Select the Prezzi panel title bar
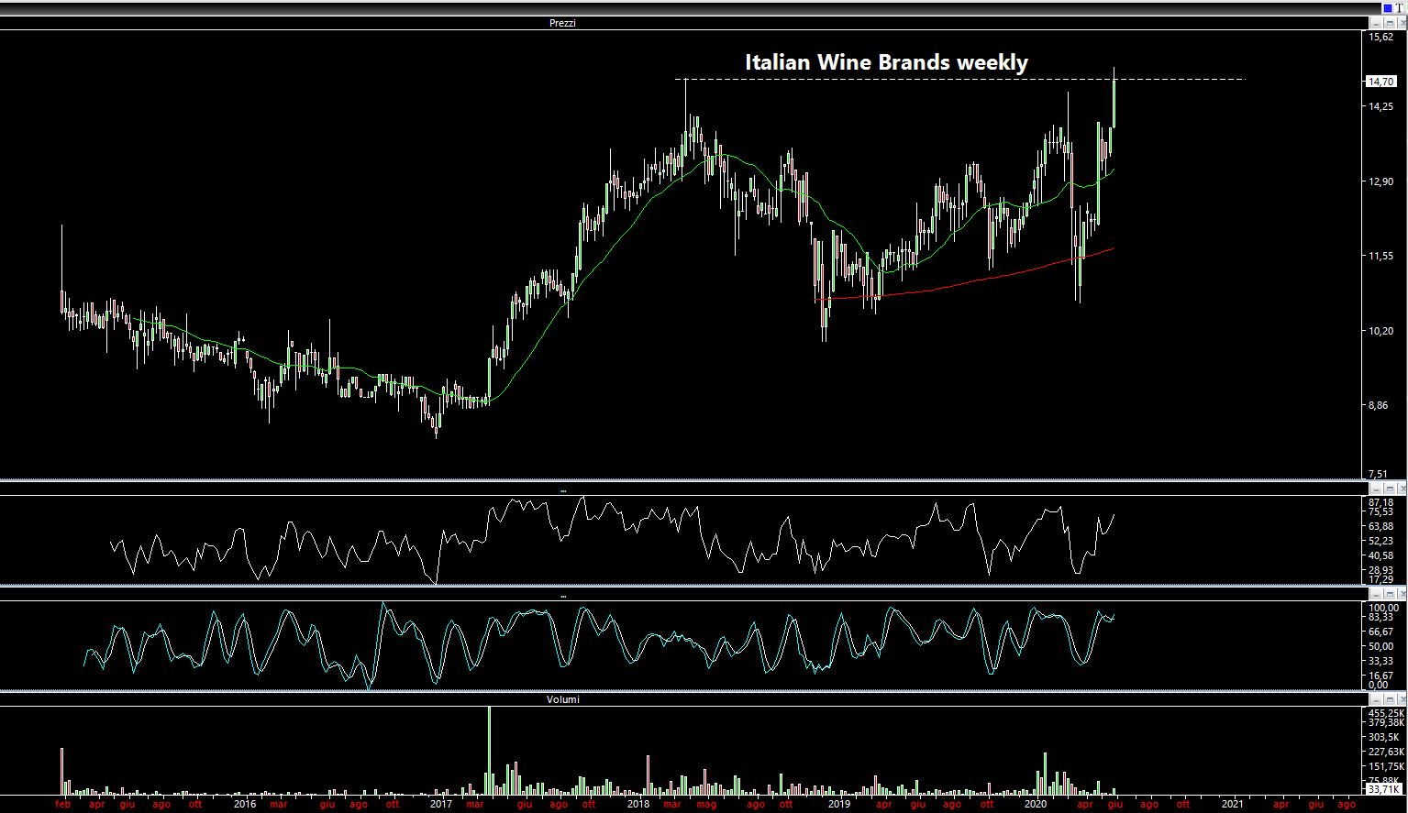 [683, 22]
